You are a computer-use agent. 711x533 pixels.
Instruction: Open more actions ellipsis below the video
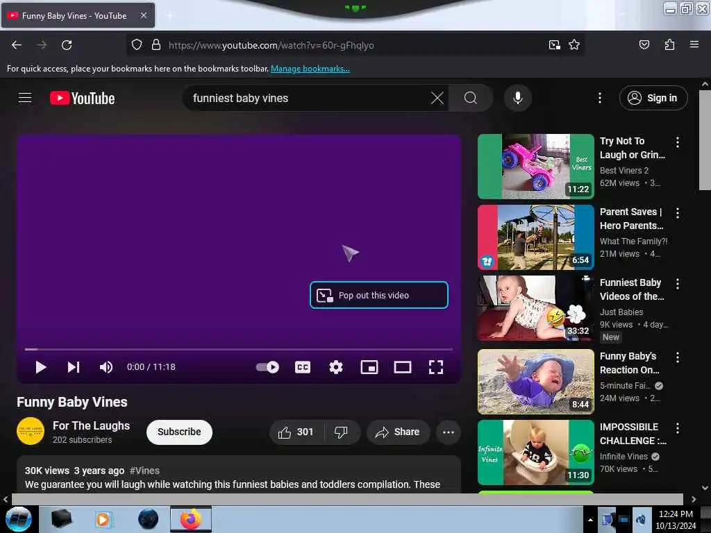[449, 432]
